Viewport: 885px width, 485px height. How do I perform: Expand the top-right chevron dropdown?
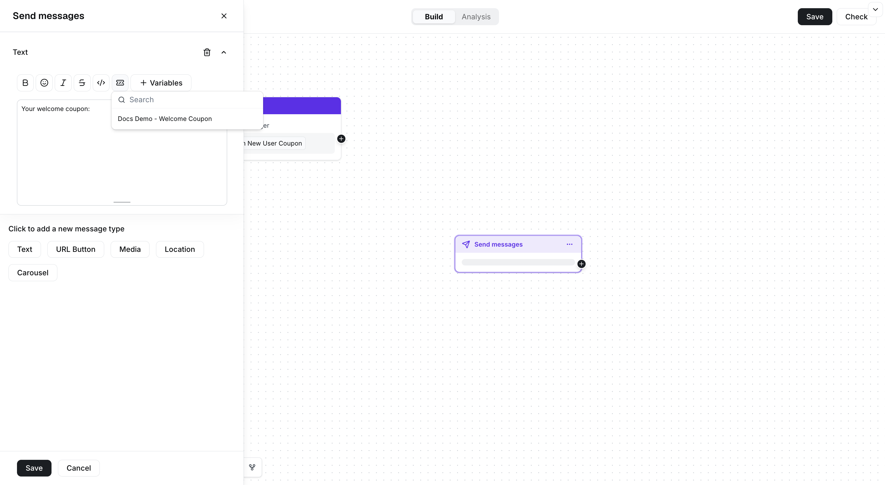(875, 9)
